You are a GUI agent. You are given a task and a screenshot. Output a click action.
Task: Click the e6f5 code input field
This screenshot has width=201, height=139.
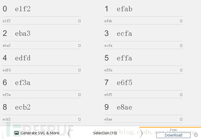point(142,94)
